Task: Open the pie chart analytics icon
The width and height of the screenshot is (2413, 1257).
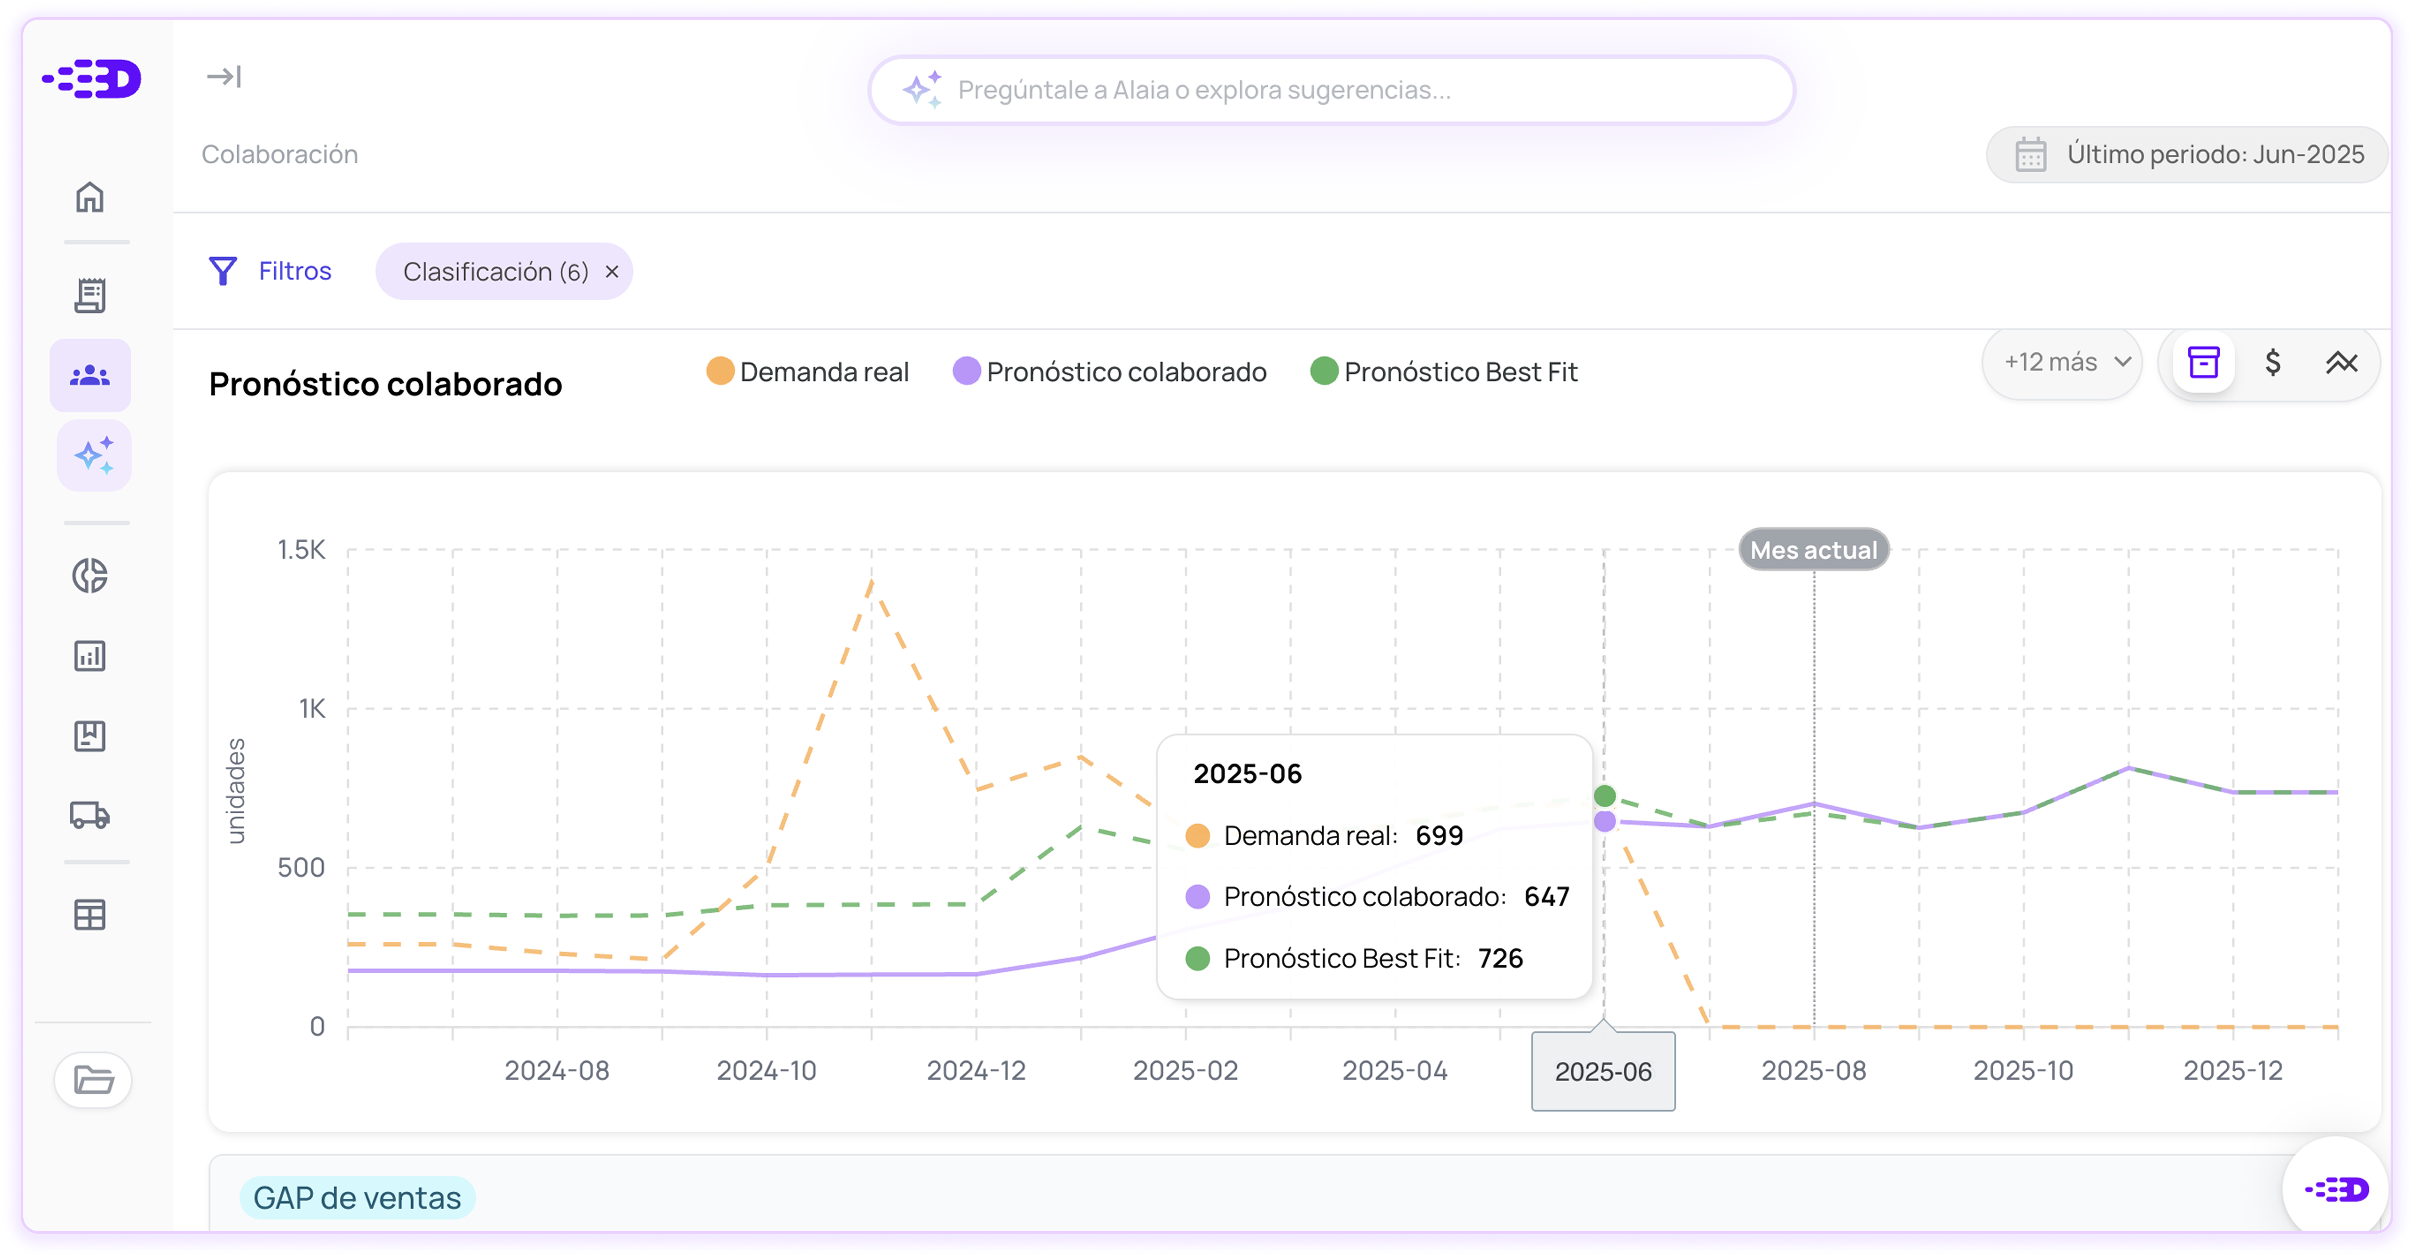Action: point(90,575)
